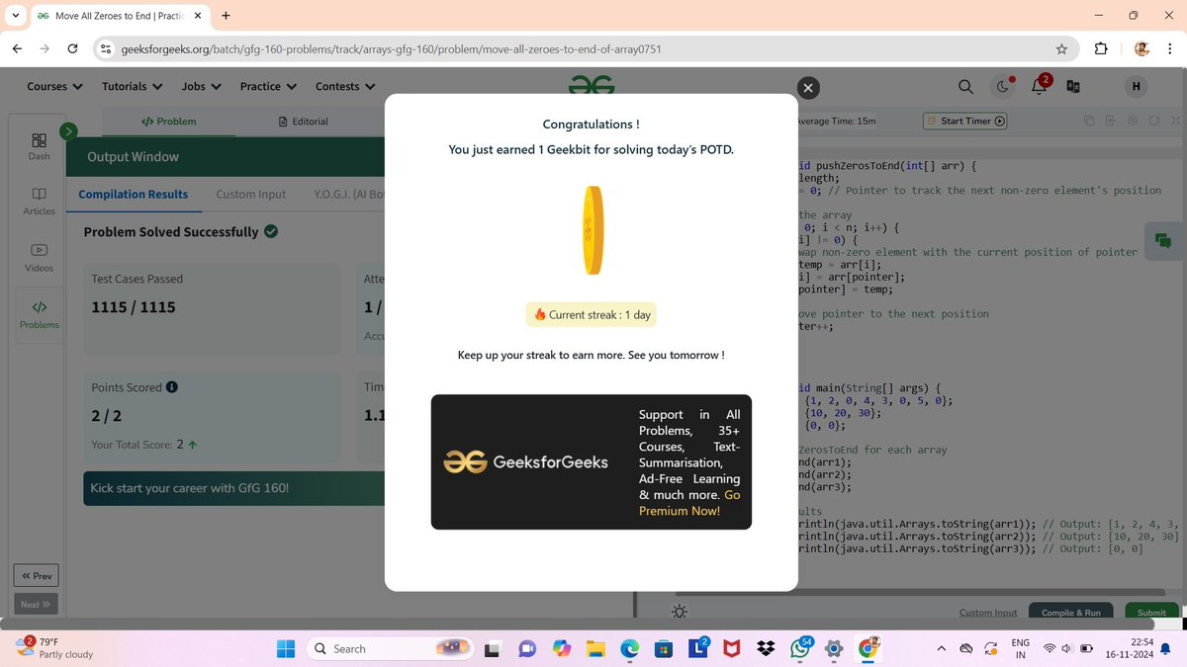The height and width of the screenshot is (667, 1187).
Task: Click the browser address bar URL
Action: point(391,48)
